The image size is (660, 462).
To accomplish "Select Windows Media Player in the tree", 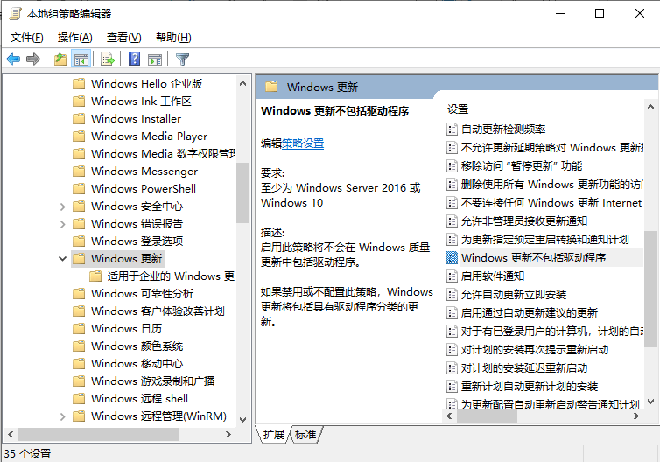I will [x=149, y=136].
